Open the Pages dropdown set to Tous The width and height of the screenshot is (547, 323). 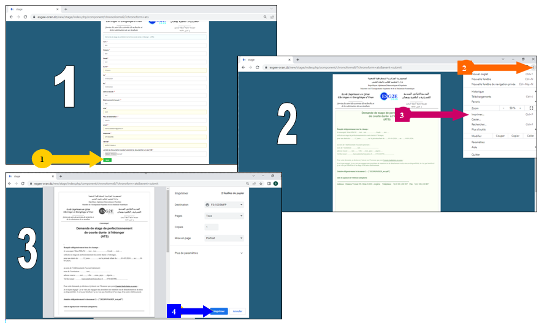tap(224, 216)
